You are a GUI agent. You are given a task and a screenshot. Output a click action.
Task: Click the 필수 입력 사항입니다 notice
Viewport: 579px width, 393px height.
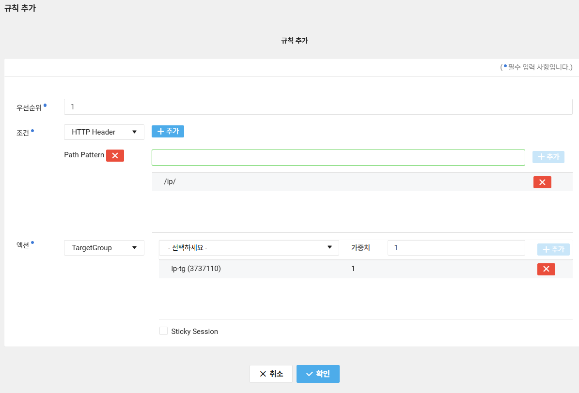(536, 67)
